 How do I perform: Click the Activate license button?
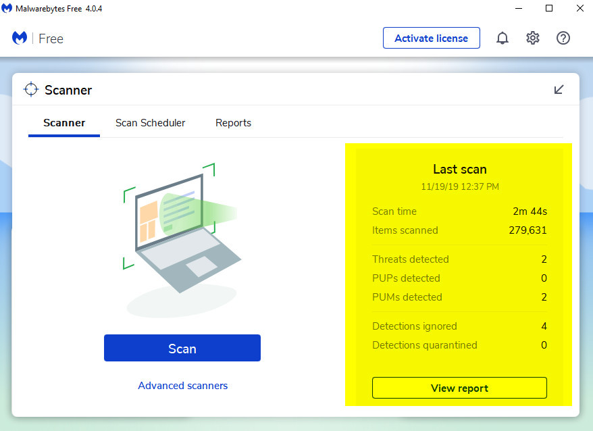tap(432, 38)
